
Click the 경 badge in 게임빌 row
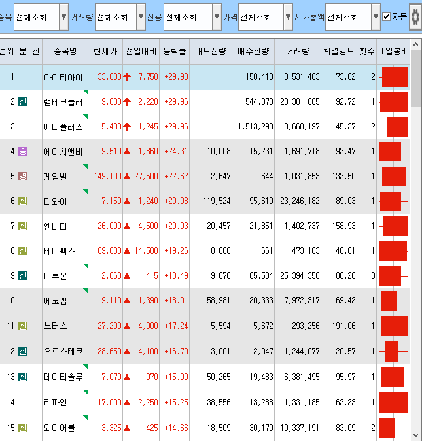(23, 176)
